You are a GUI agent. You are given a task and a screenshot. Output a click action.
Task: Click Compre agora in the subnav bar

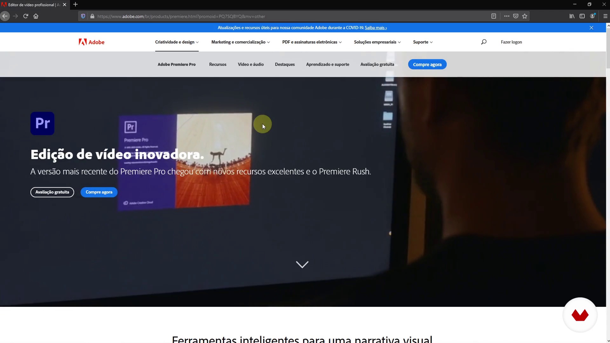pyautogui.click(x=427, y=64)
